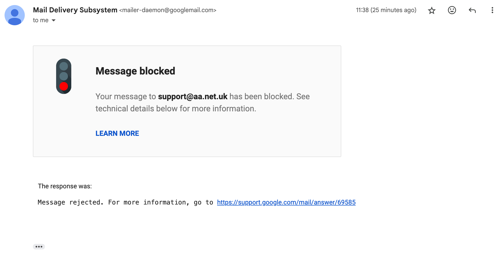
Task: Star this Mail Delivery Subsystem message
Action: 432,10
